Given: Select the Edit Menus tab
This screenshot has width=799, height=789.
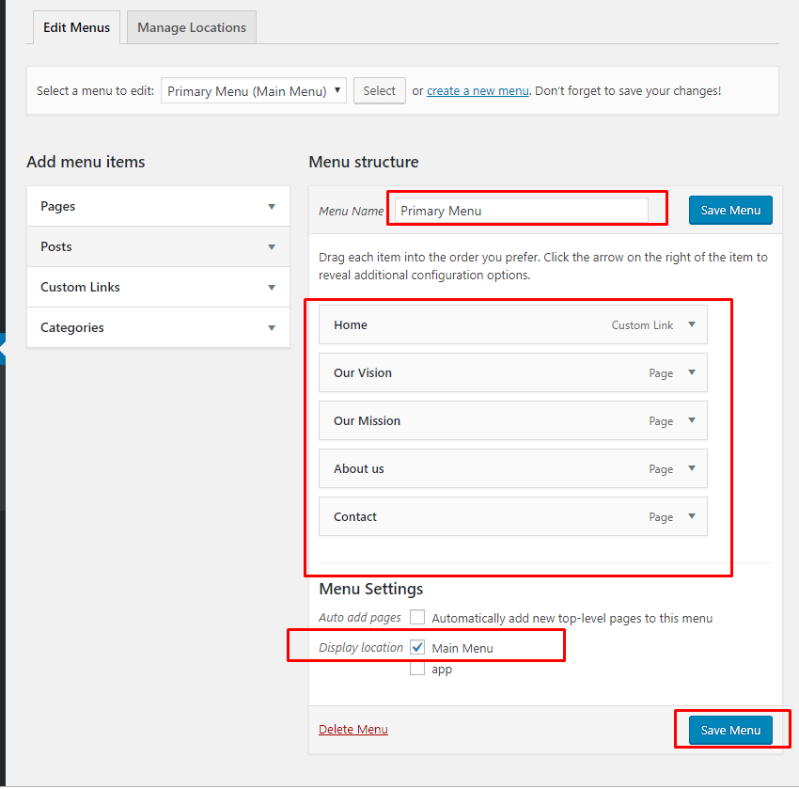Looking at the screenshot, I should (x=76, y=27).
